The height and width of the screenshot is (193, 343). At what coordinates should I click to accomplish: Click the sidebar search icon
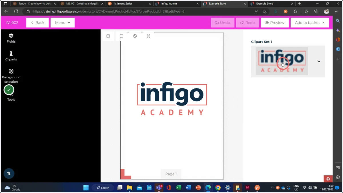(338, 21)
